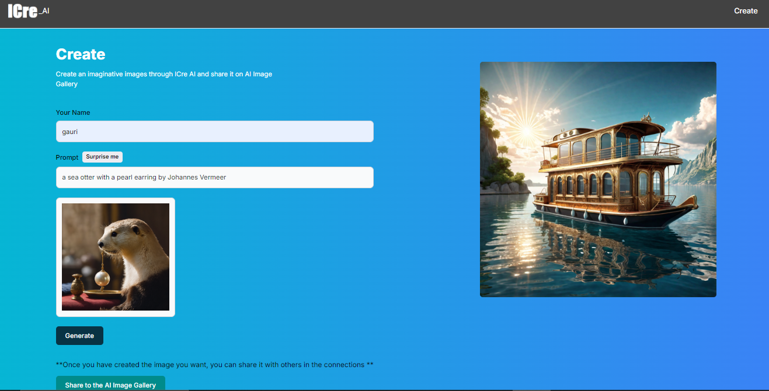
Task: Click the generated sea otter image
Action: coord(116,257)
